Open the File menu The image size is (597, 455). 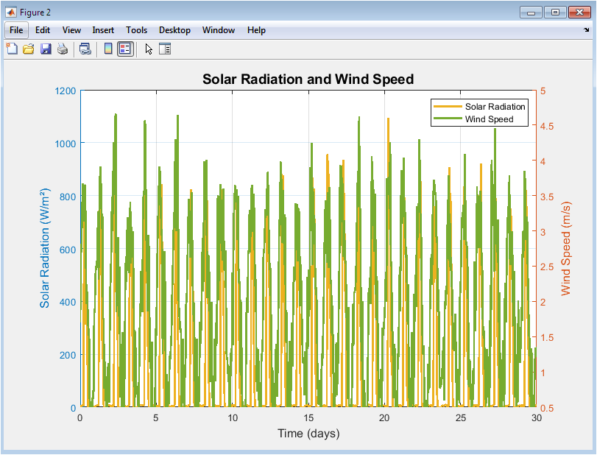click(16, 30)
